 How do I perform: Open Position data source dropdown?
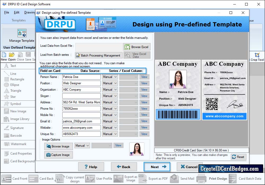(x=110, y=83)
